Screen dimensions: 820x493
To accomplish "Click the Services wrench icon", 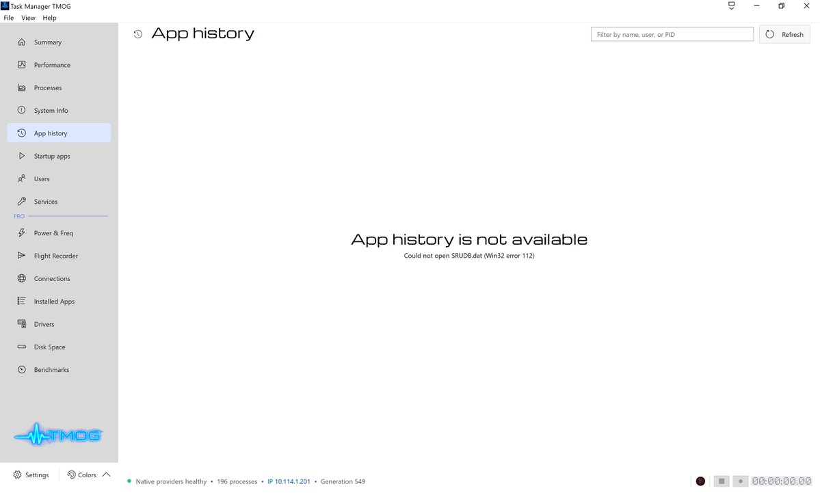I will click(x=21, y=201).
